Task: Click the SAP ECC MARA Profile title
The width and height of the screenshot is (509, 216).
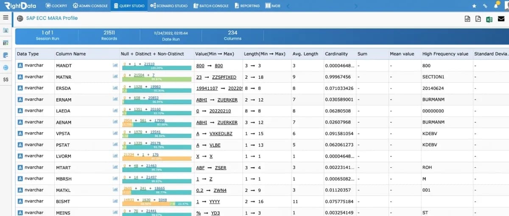Action: pos(52,18)
